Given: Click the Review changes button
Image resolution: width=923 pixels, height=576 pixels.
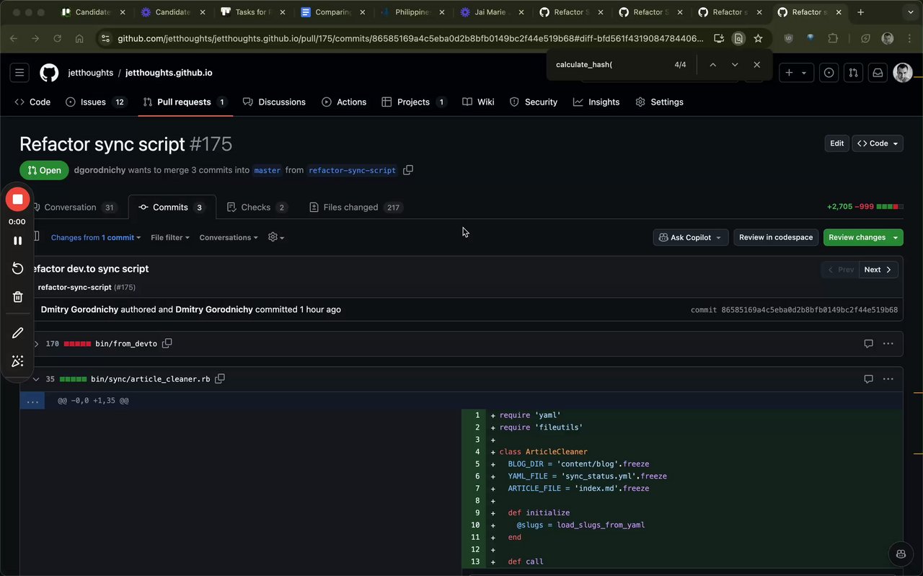Looking at the screenshot, I should 857,237.
